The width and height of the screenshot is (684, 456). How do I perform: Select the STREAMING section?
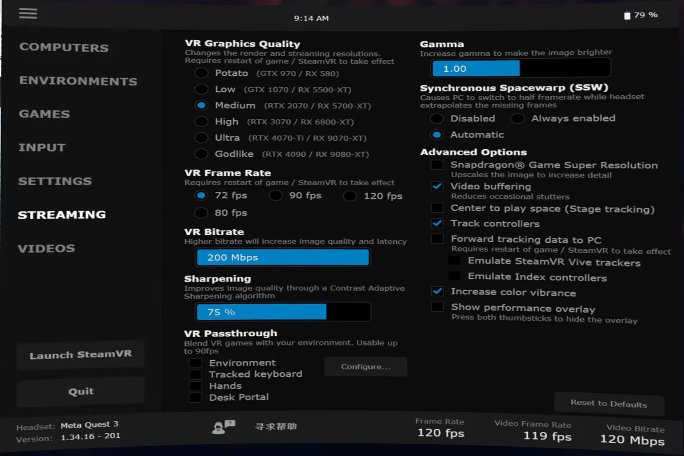point(61,215)
